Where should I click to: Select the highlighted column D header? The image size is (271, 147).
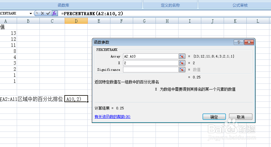76,21
